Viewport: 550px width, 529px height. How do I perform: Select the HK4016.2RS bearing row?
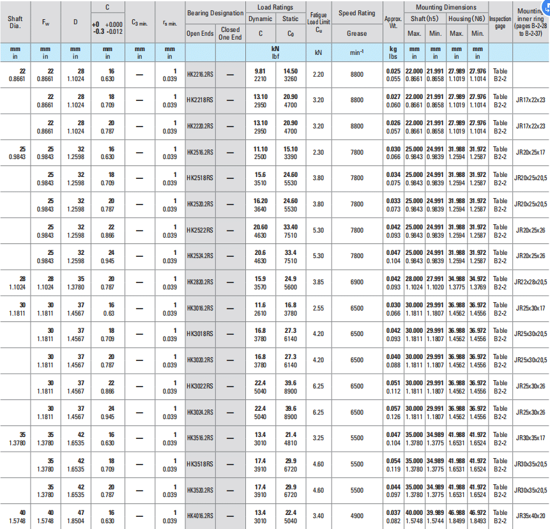pyautogui.click(x=200, y=516)
